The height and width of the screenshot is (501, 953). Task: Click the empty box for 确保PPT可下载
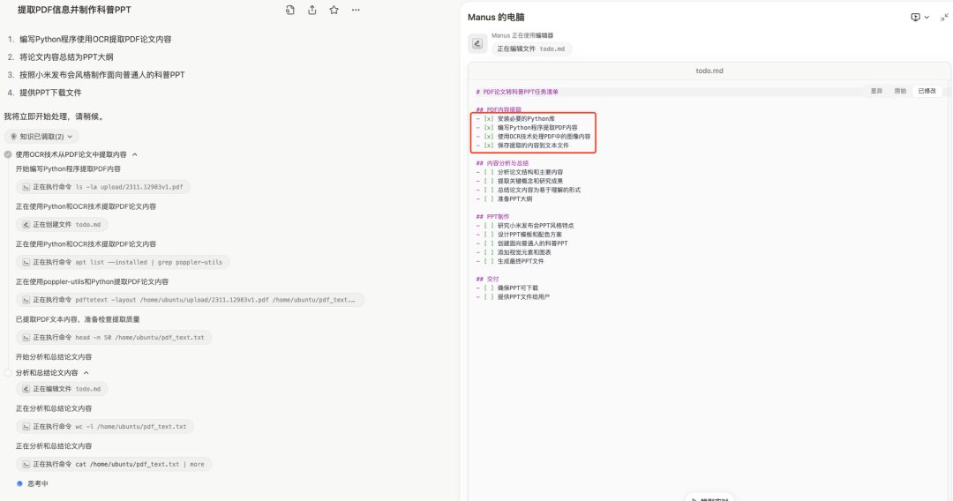coord(489,288)
